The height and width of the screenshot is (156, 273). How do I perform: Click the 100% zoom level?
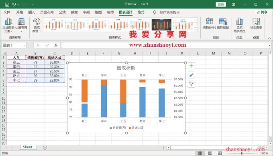(264, 153)
